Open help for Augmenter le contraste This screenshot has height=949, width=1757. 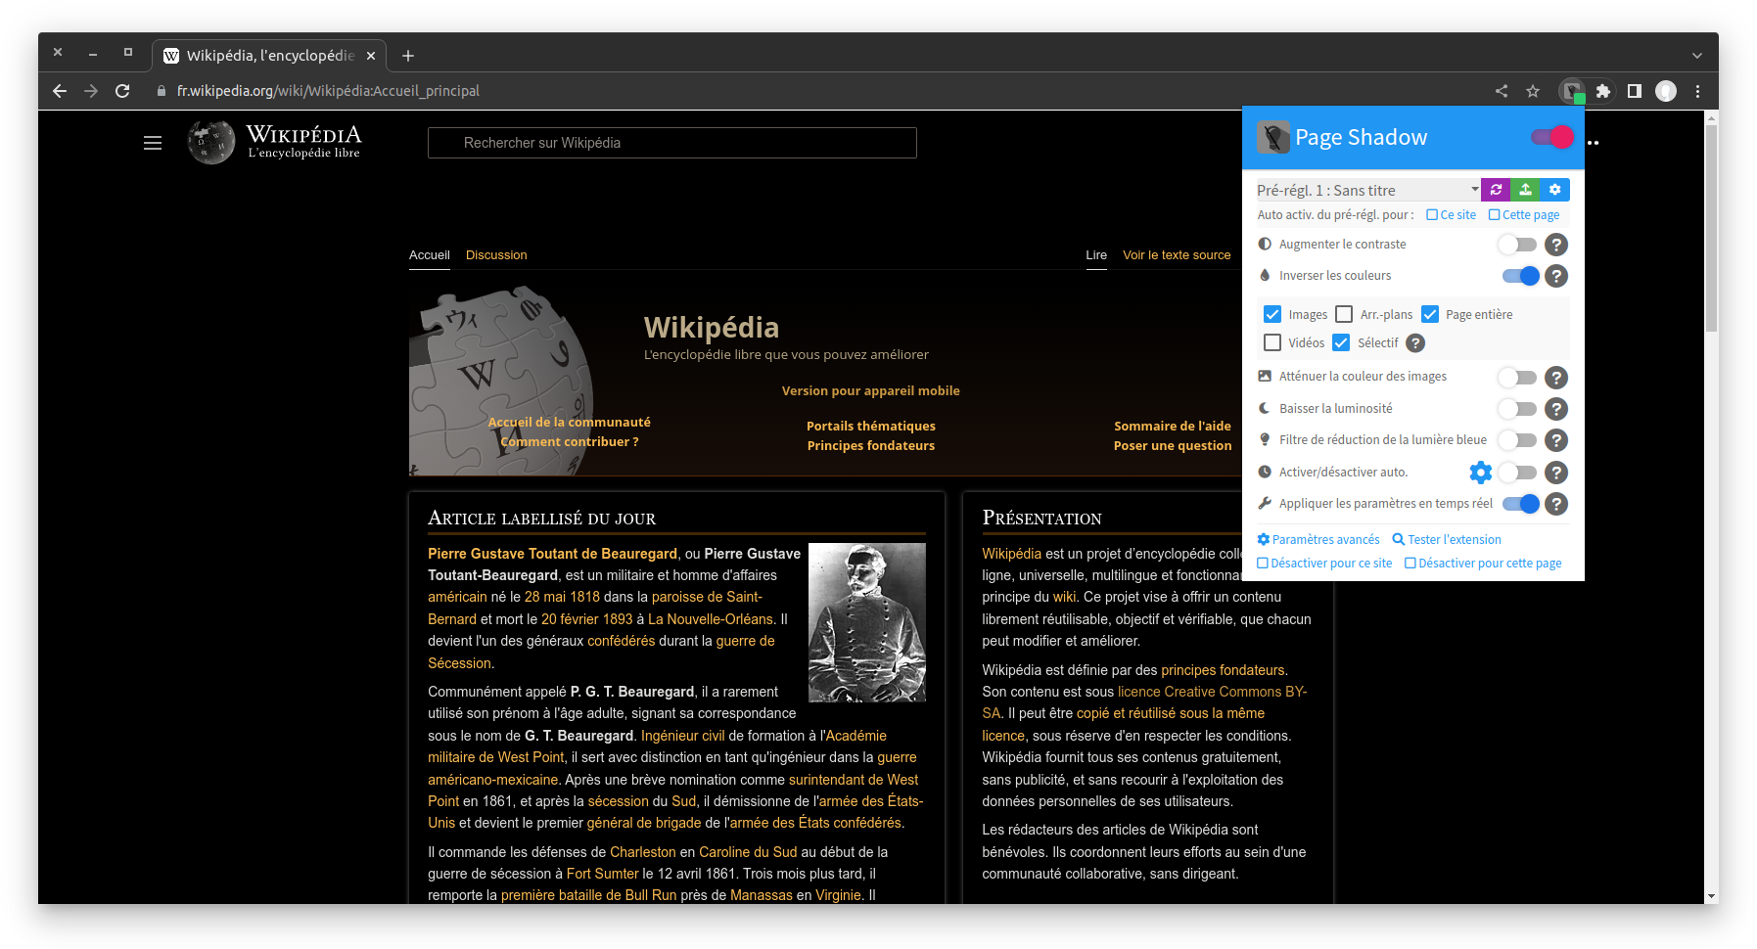click(1556, 245)
